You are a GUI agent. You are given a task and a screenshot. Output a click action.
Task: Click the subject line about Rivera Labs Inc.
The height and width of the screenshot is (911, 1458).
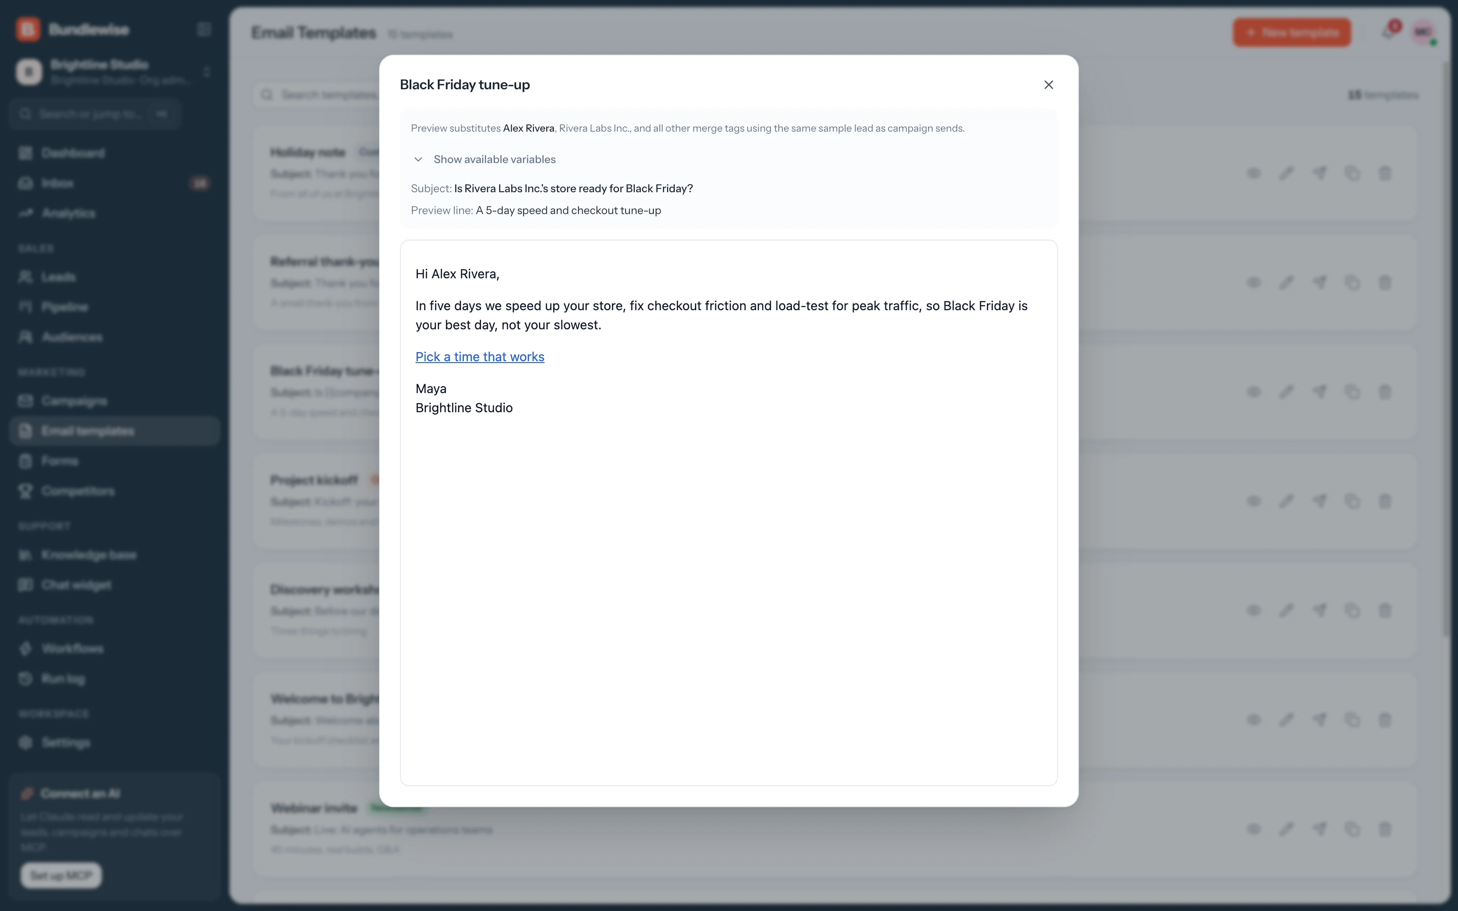click(573, 189)
